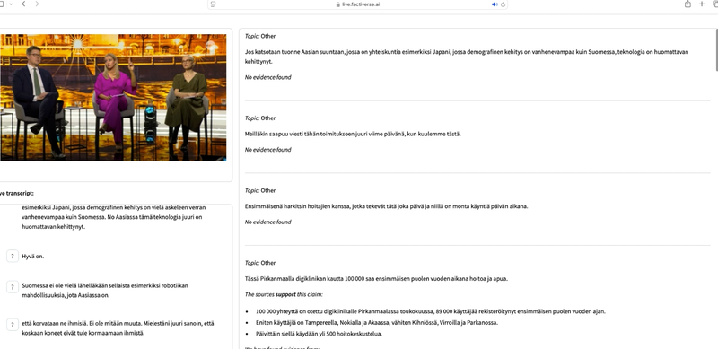Viewport: 718px width, 349px height.
Task: Click the question mark beside 'että korvataan ne ihmisiä'
Action: [13, 325]
